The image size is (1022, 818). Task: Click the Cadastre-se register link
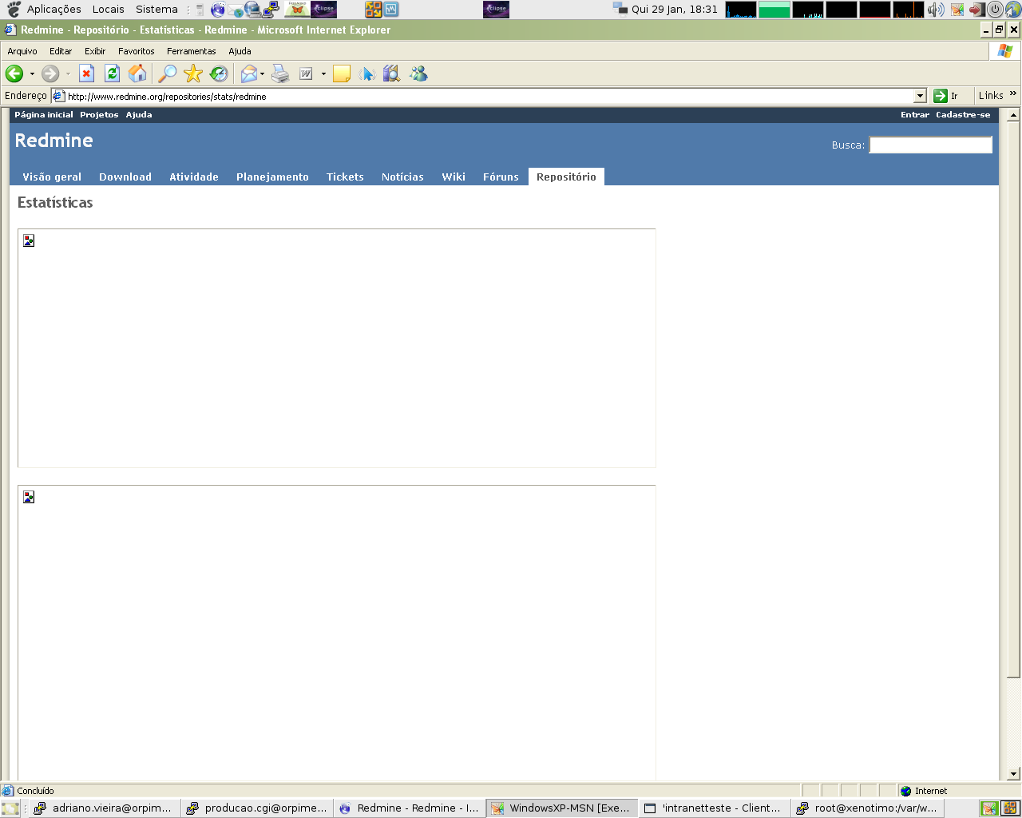click(x=963, y=115)
